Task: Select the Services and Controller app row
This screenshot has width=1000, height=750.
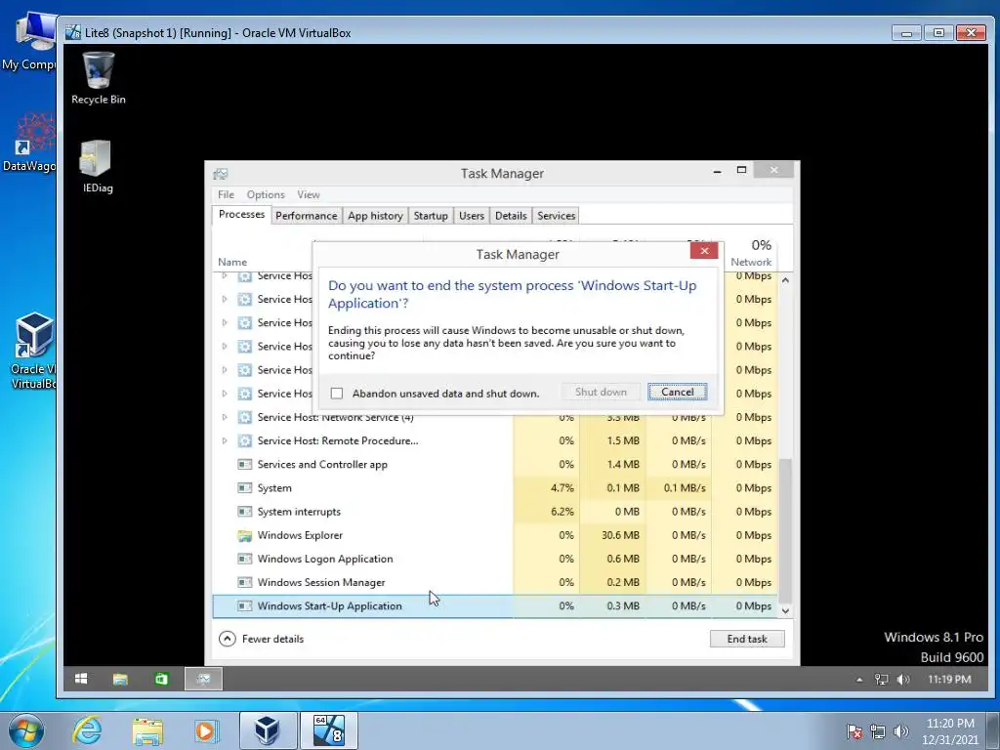Action: 495,465
